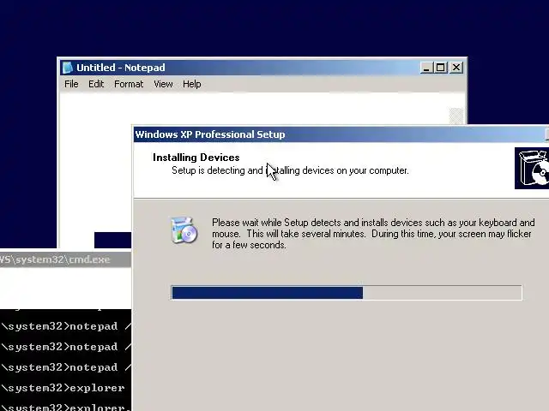Screen dimensions: 549x411
Task: Open the View menu in Notepad
Action: (163, 84)
